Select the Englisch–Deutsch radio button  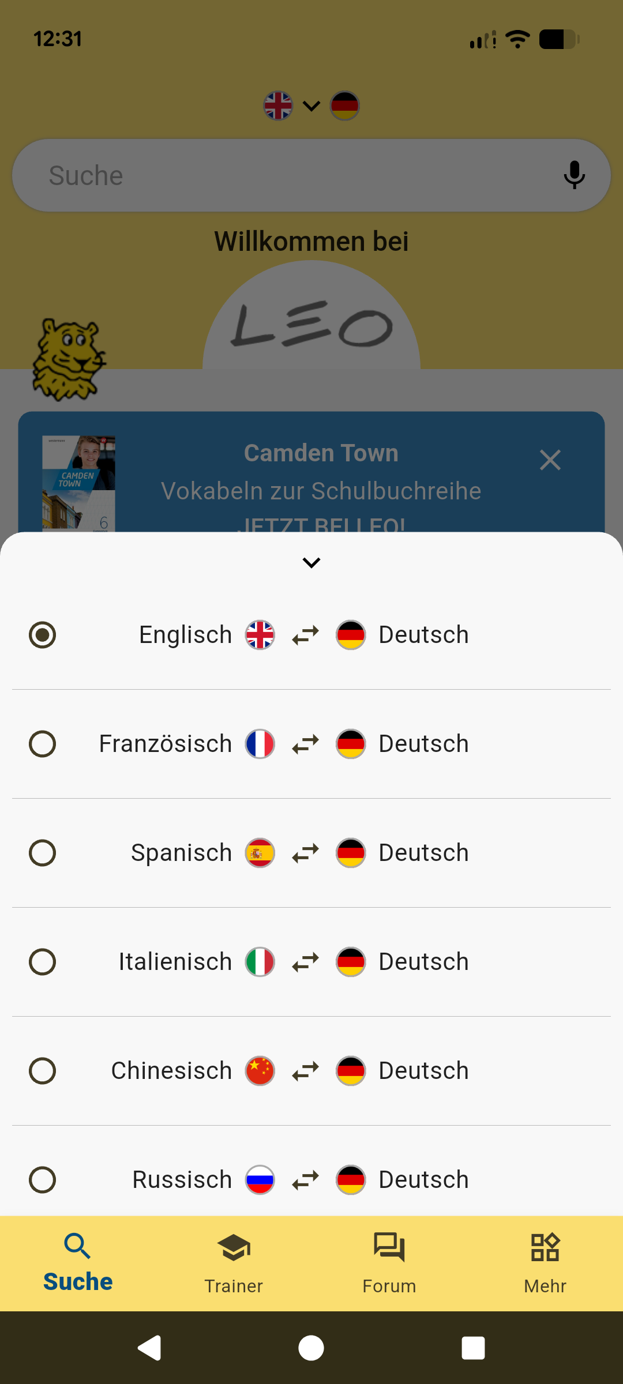(43, 635)
